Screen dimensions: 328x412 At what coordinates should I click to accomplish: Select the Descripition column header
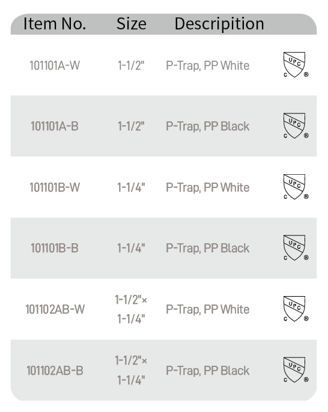click(x=219, y=24)
